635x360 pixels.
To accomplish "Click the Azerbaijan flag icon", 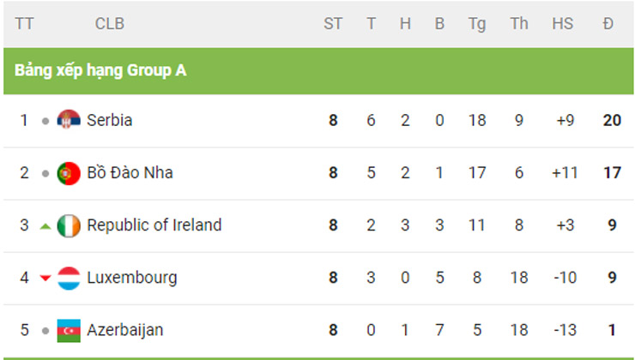I will pos(69,330).
